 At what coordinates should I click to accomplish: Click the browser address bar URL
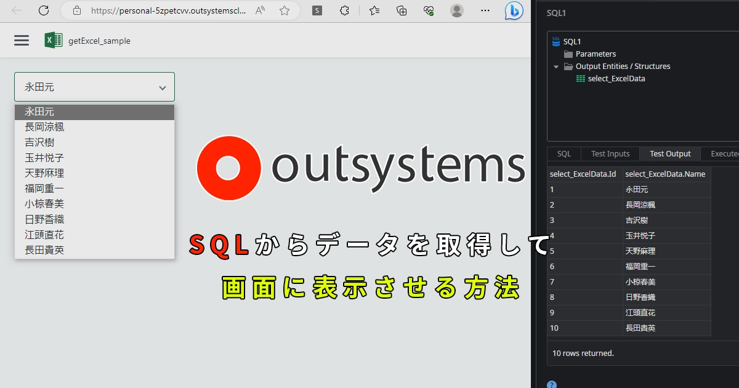tap(168, 10)
